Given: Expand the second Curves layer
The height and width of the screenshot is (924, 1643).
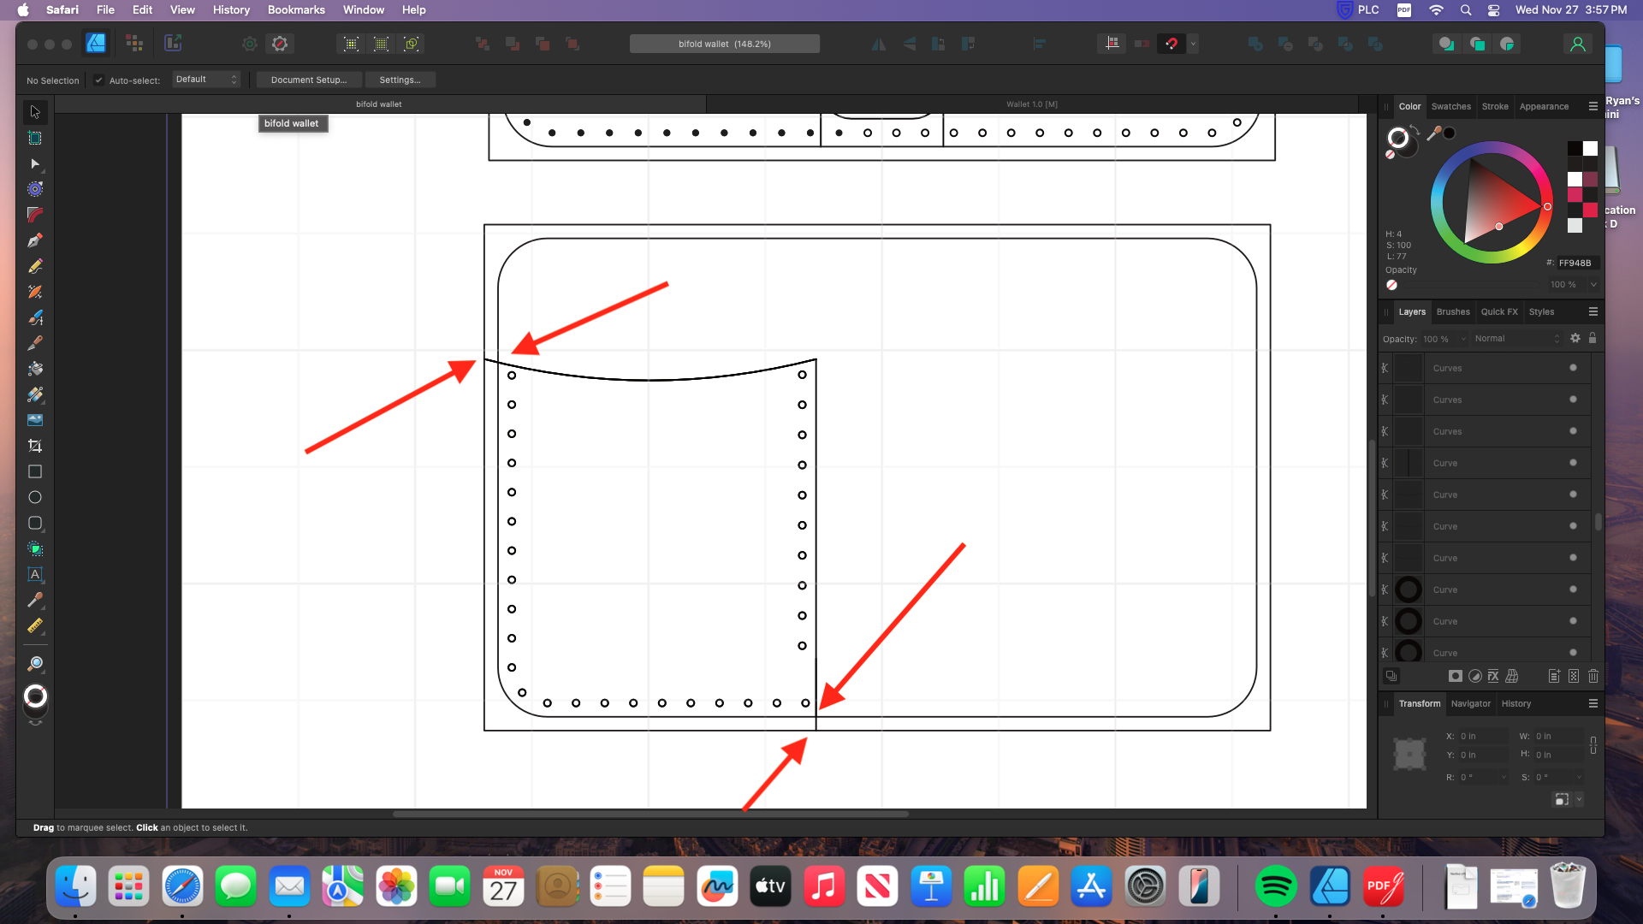Looking at the screenshot, I should (1385, 400).
